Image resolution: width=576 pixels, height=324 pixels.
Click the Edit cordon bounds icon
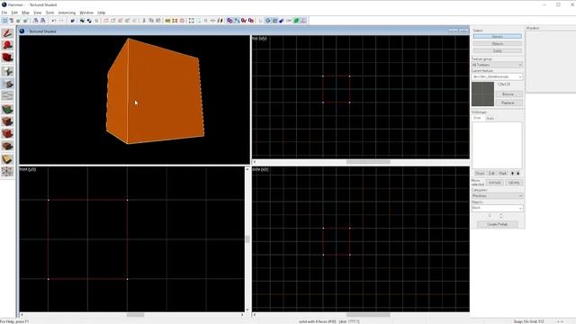tap(175, 21)
